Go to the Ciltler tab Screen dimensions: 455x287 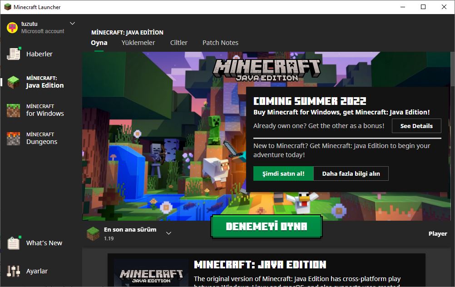point(179,43)
